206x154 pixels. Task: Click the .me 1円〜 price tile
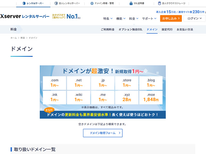click(x=103, y=98)
